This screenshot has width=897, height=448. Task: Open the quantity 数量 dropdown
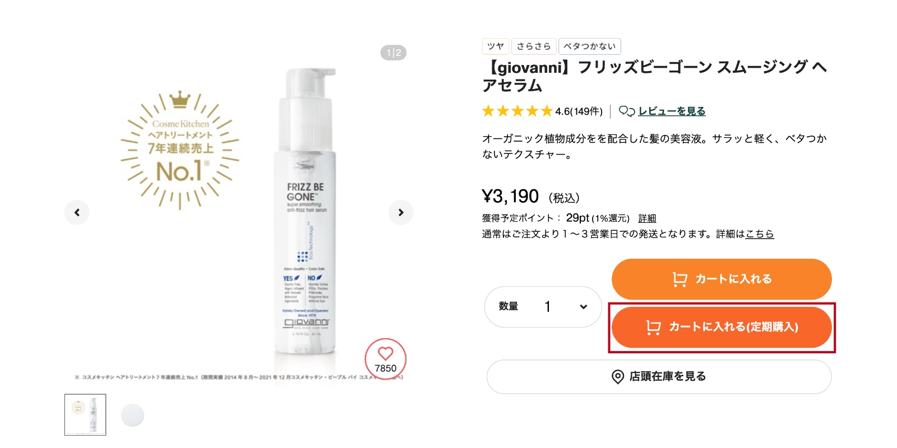coord(543,306)
